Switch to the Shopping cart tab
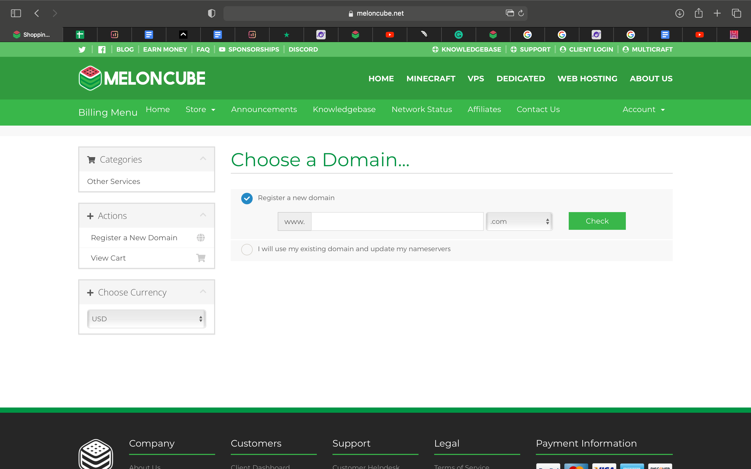 (x=31, y=35)
